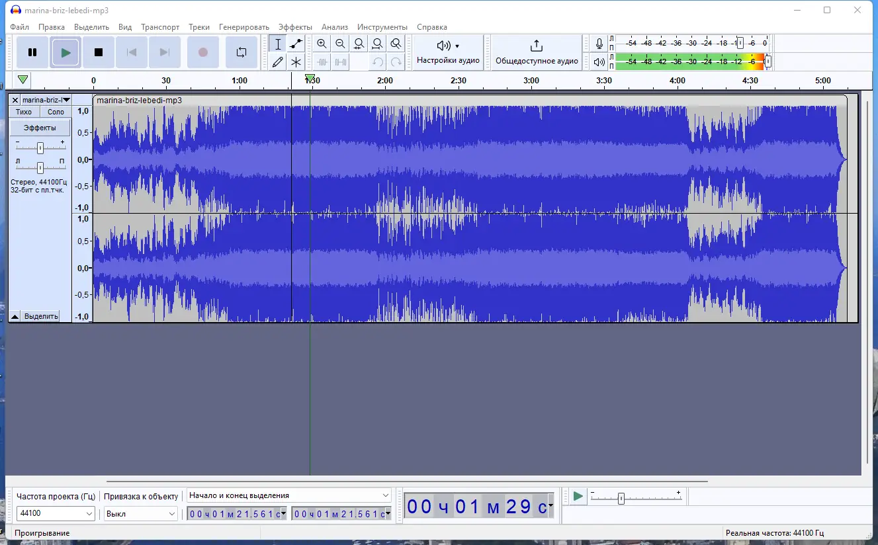The width and height of the screenshot is (878, 545).
Task: Click the clip title marina-briz-lebedi-mp3
Action: 139,101
